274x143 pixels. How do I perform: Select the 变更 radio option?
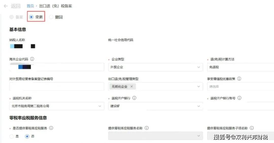click(31, 17)
